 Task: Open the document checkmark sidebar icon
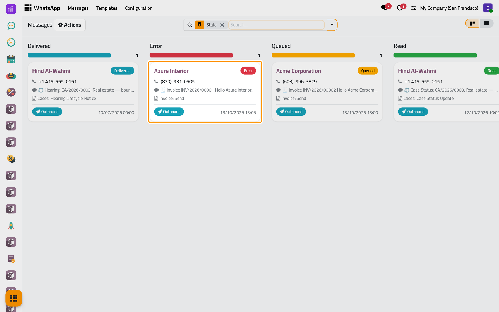click(x=11, y=259)
